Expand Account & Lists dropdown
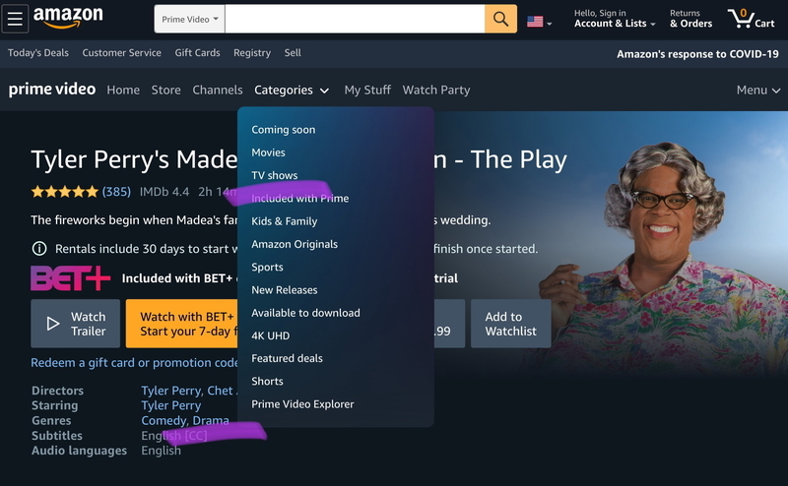The height and width of the screenshot is (486, 788). pyautogui.click(x=615, y=19)
